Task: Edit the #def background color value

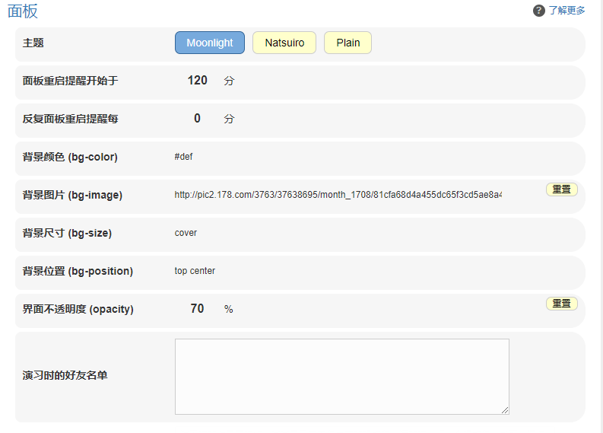Action: click(x=228, y=157)
